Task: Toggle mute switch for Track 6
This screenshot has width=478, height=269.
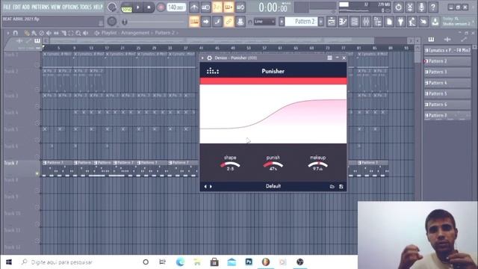Action: [37, 157]
